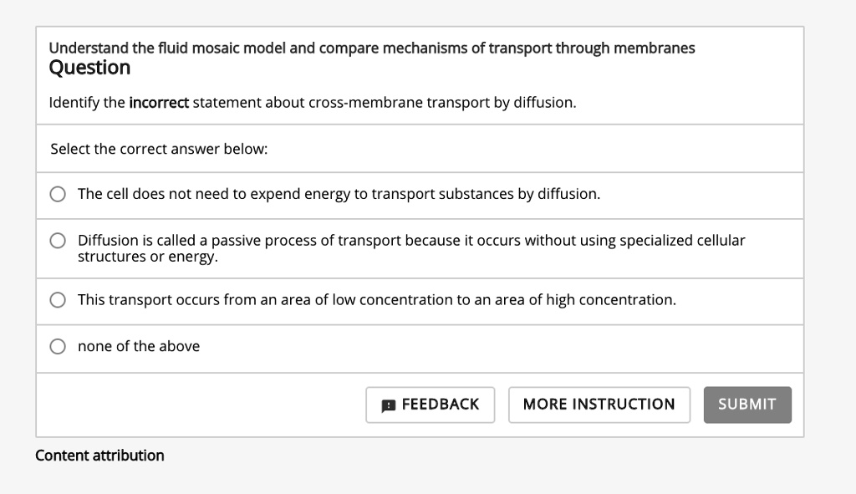Screen dimensions: 856x494
Task: Mark the 'low concentration to high concentration' radio button
Action: [x=58, y=300]
